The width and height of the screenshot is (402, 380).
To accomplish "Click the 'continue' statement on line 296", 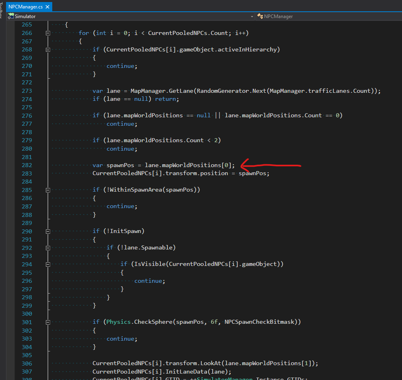I will click(x=148, y=281).
